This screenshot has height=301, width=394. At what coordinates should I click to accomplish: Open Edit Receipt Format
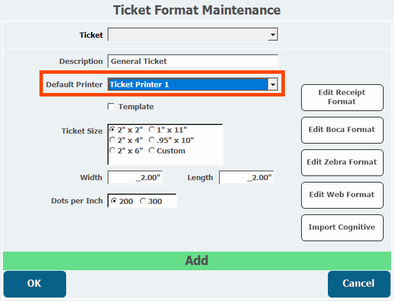(342, 97)
